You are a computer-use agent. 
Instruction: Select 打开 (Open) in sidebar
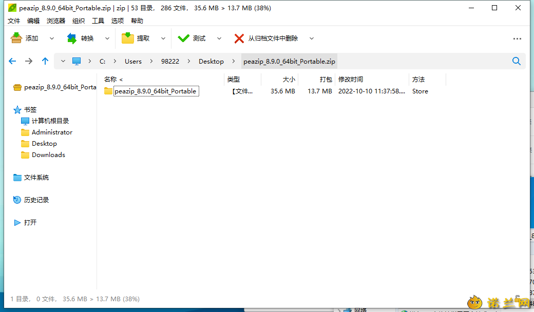click(25, 223)
